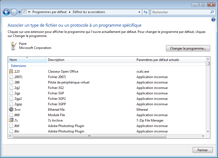The image size is (218, 158).
Task: Select the .7z archive icon
Action: pyautogui.click(x=11, y=120)
